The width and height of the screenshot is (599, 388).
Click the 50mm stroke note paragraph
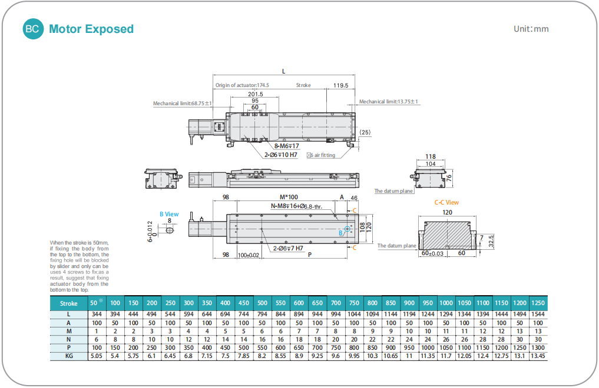(80, 266)
